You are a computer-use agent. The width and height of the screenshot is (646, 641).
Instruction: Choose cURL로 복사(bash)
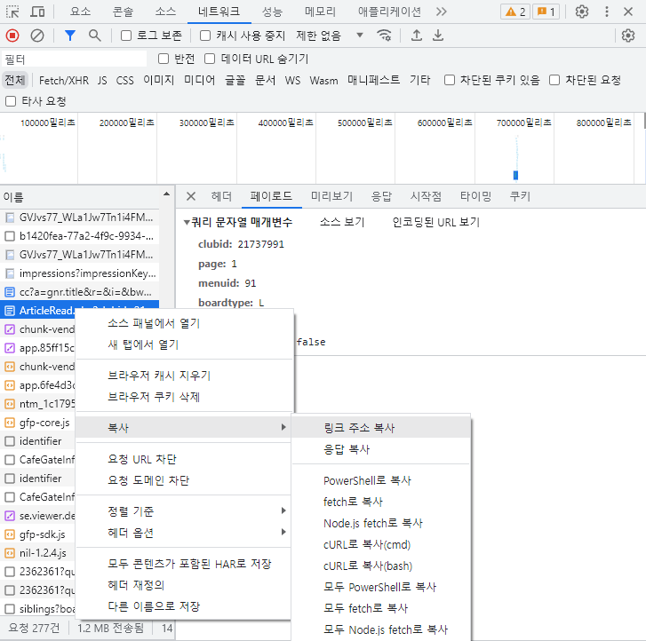coord(381,566)
